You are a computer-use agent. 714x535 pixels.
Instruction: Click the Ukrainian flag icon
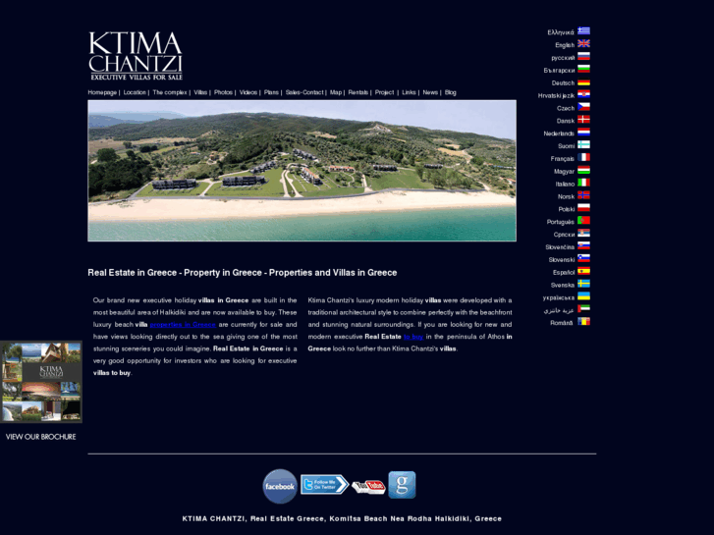click(x=583, y=296)
